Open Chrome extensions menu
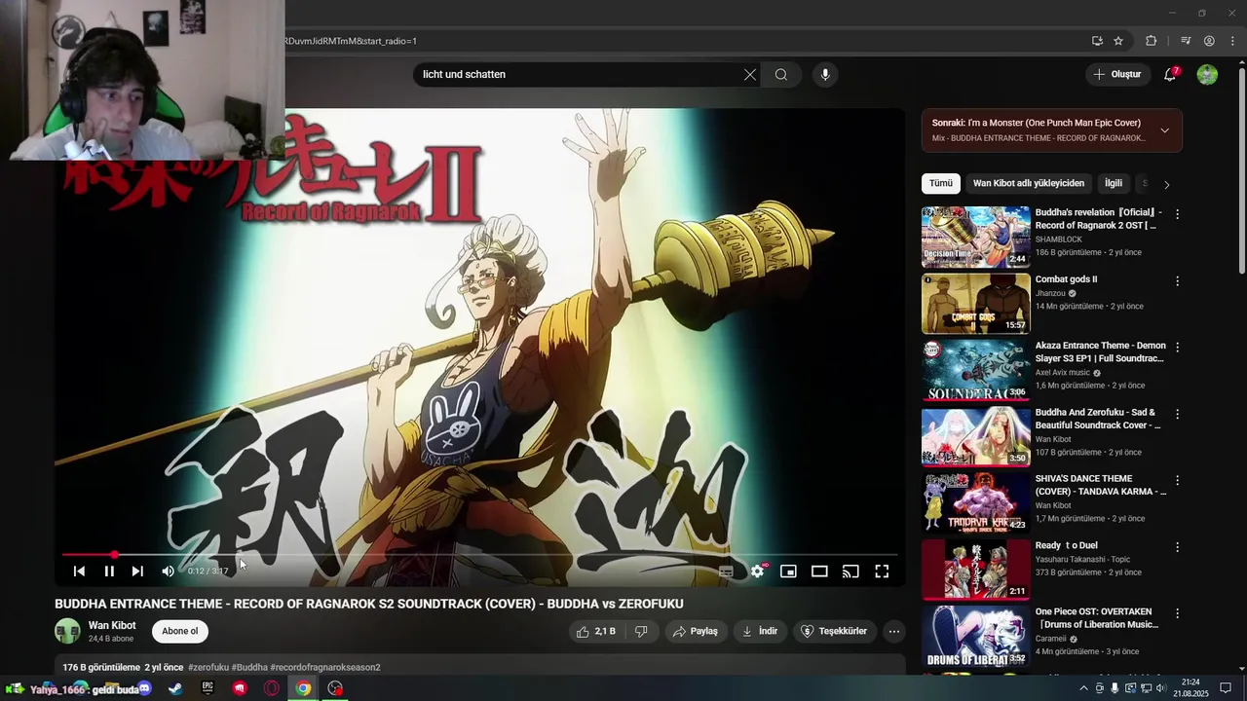 [x=1151, y=41]
